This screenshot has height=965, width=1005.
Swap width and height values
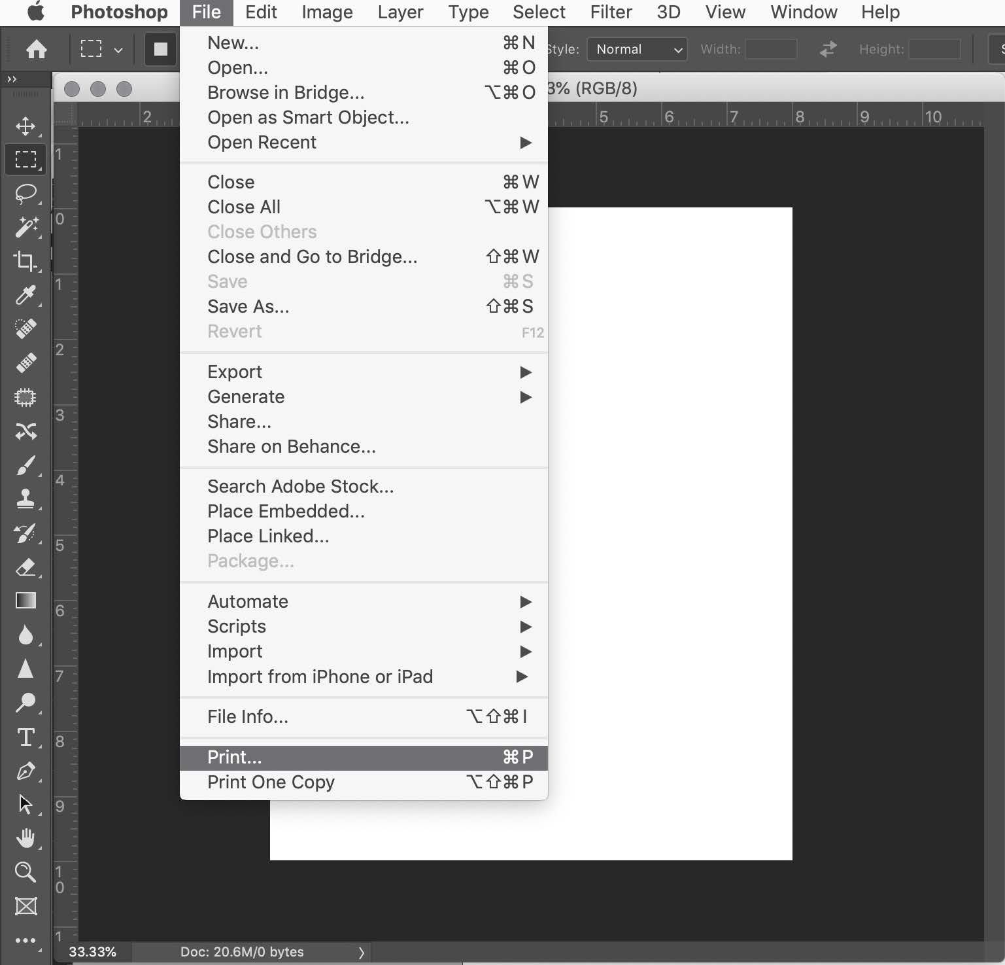point(828,49)
